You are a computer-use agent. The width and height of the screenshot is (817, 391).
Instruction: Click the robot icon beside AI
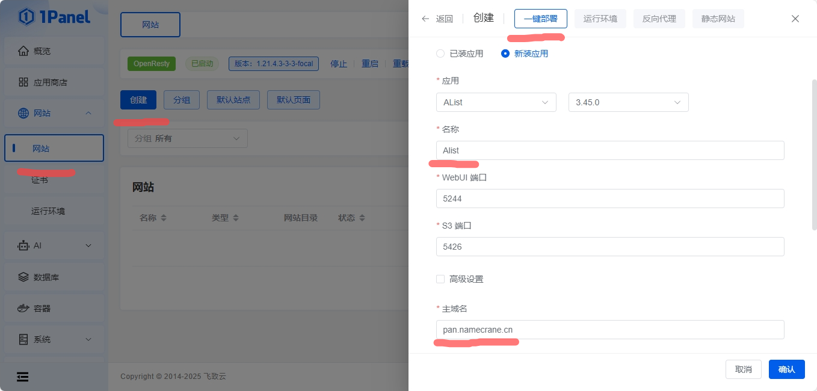23,245
